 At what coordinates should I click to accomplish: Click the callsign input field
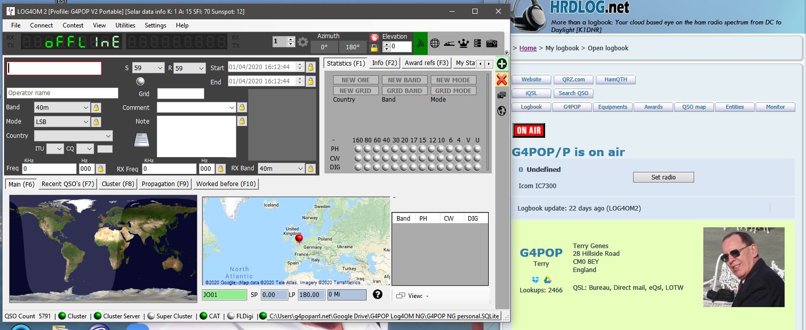(x=54, y=68)
